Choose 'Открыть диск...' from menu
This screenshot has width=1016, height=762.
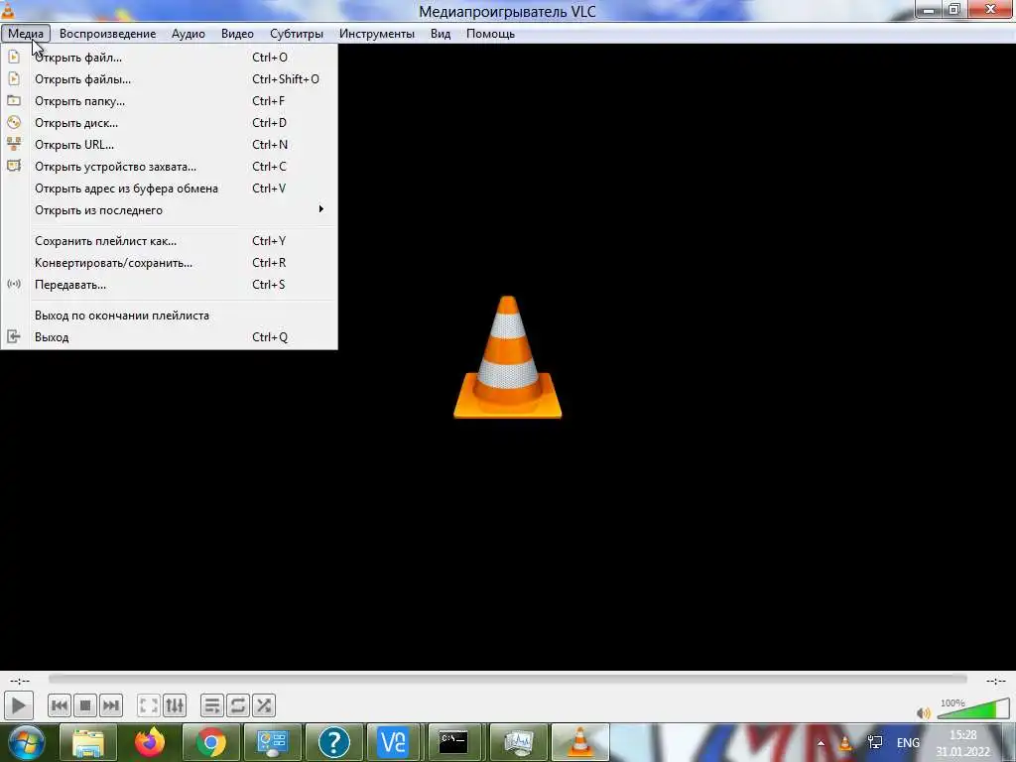pos(169,122)
